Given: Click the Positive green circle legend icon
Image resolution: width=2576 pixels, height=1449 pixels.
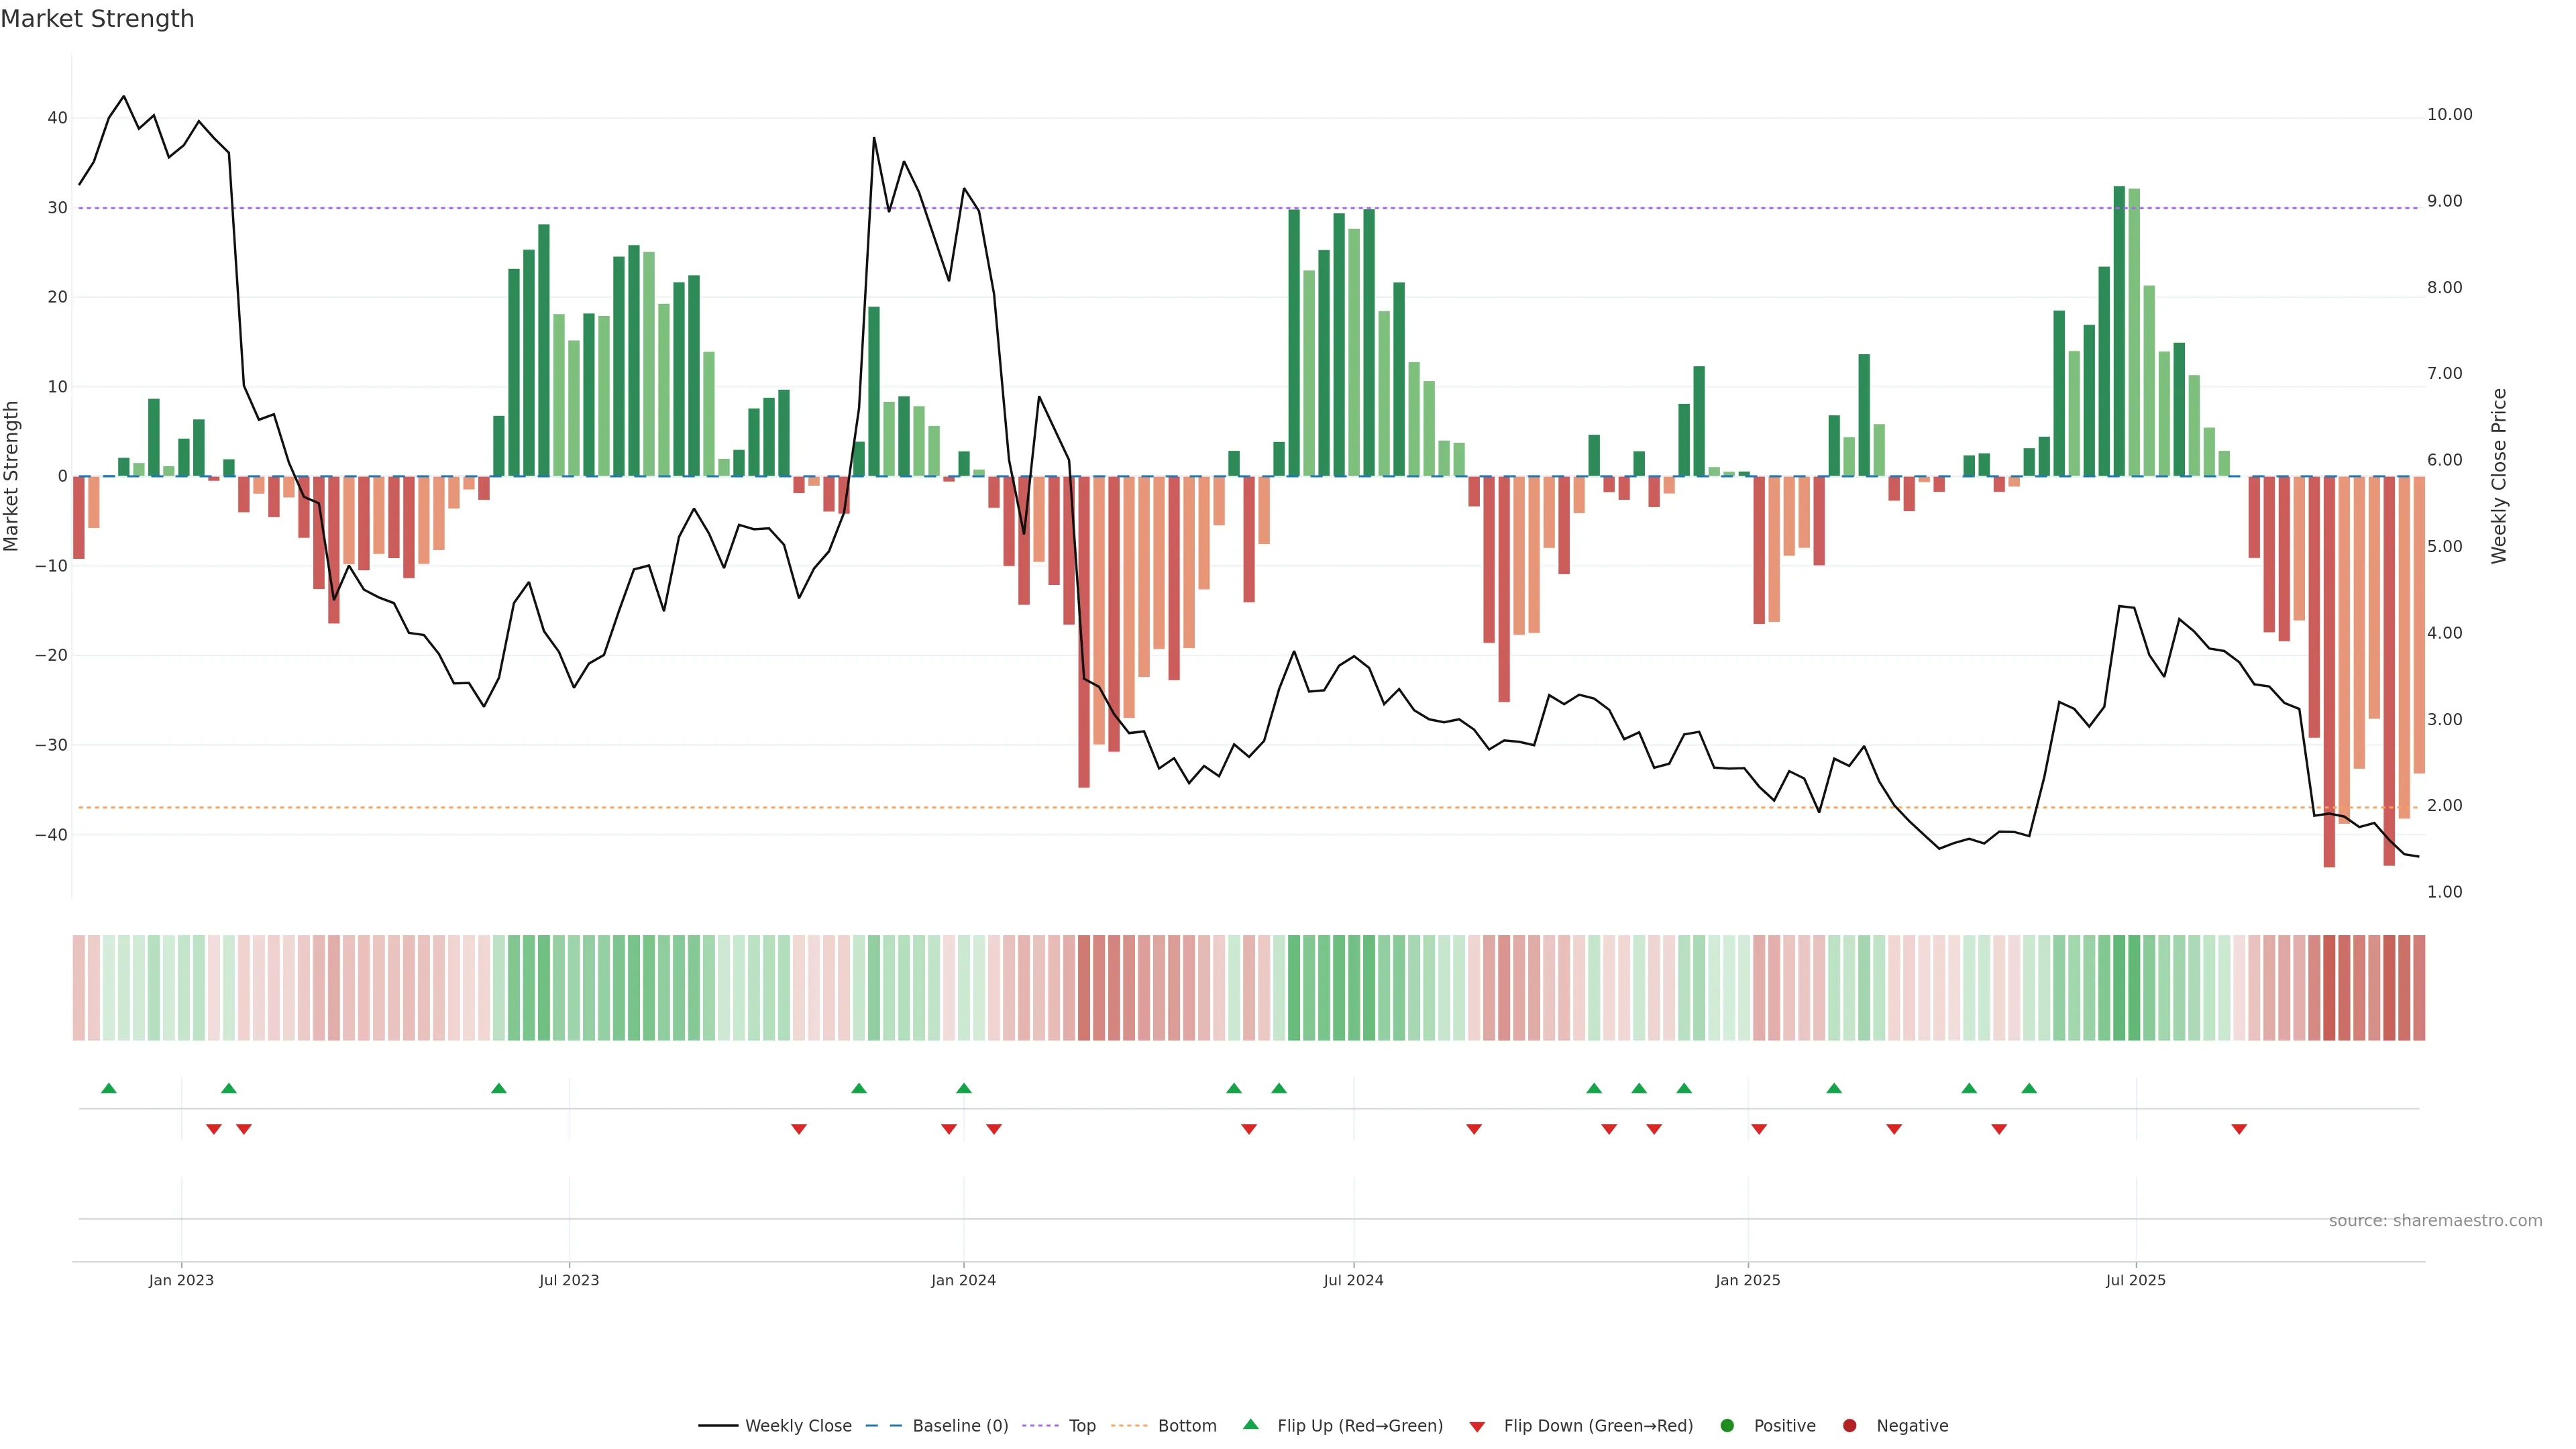Looking at the screenshot, I should (x=1727, y=1426).
